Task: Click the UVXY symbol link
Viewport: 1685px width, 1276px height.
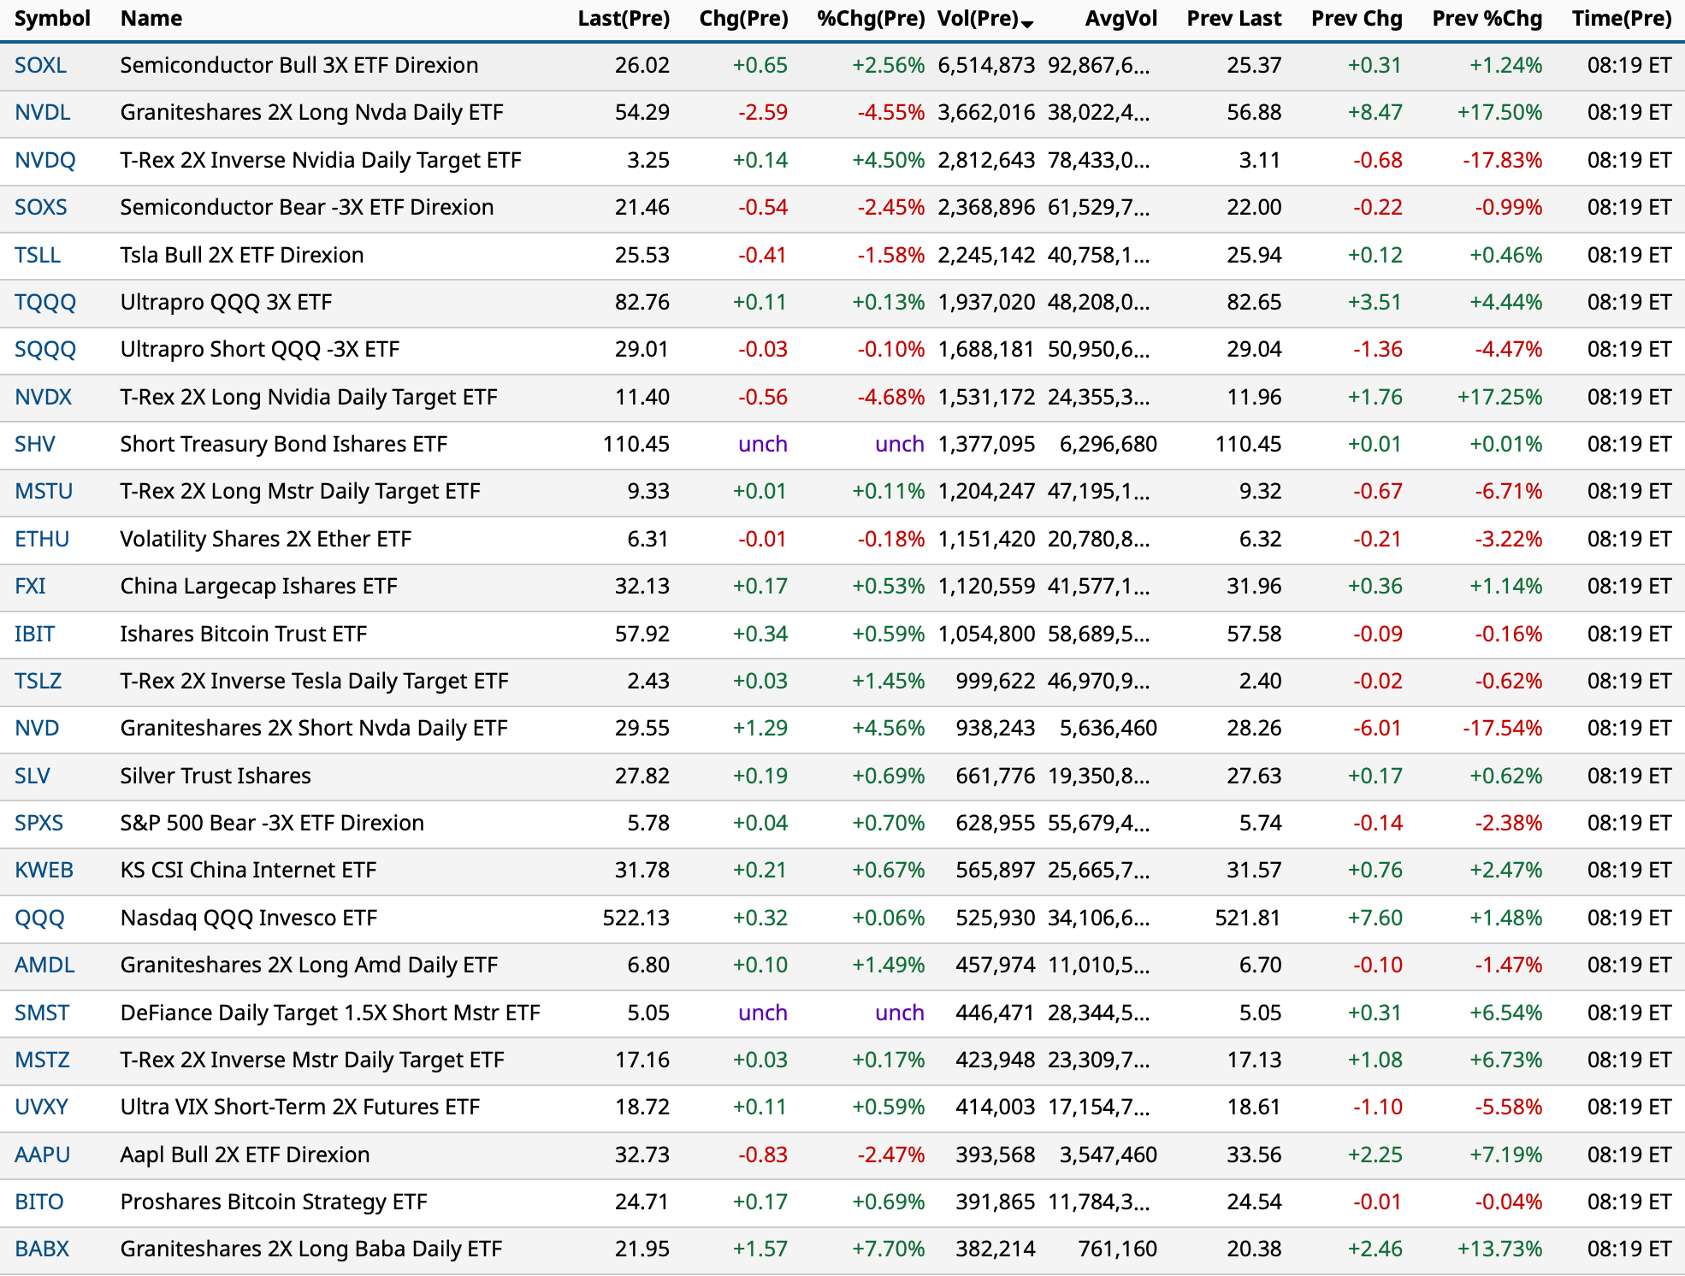Action: pos(41,1107)
